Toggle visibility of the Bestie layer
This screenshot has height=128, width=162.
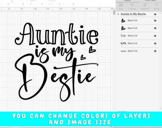coord(155,36)
